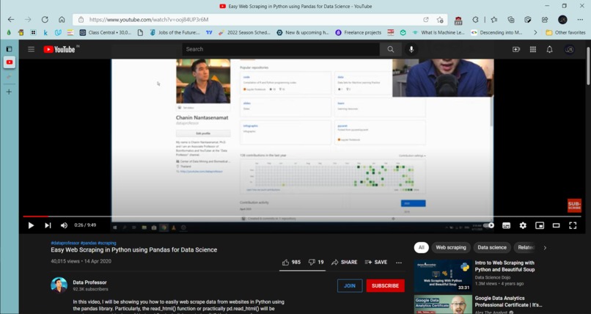
Task: Go to YouTube home via logo
Action: 59,49
